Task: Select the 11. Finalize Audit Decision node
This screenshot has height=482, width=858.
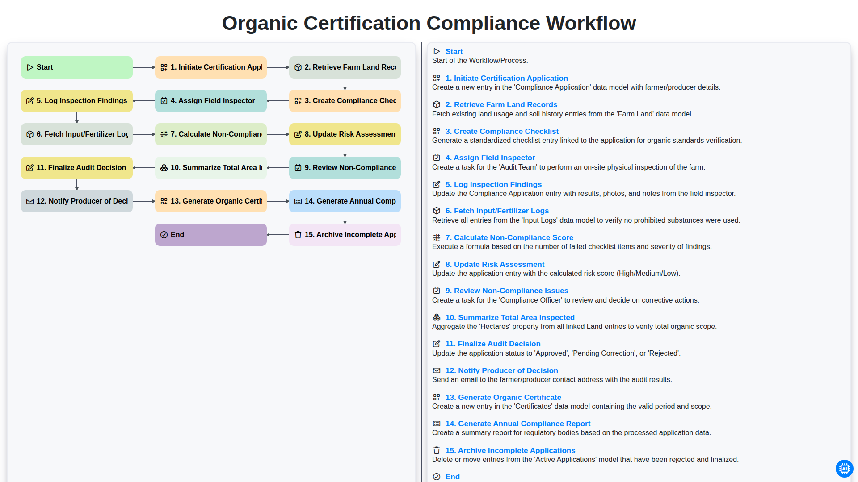Action: click(x=77, y=168)
